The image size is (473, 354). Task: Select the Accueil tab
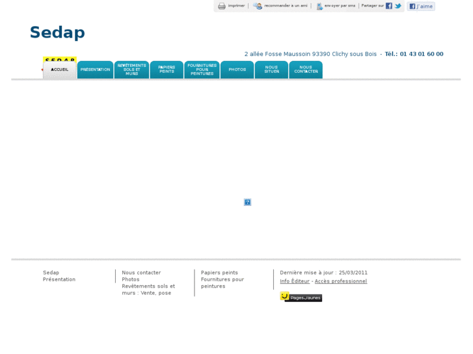[x=59, y=70]
